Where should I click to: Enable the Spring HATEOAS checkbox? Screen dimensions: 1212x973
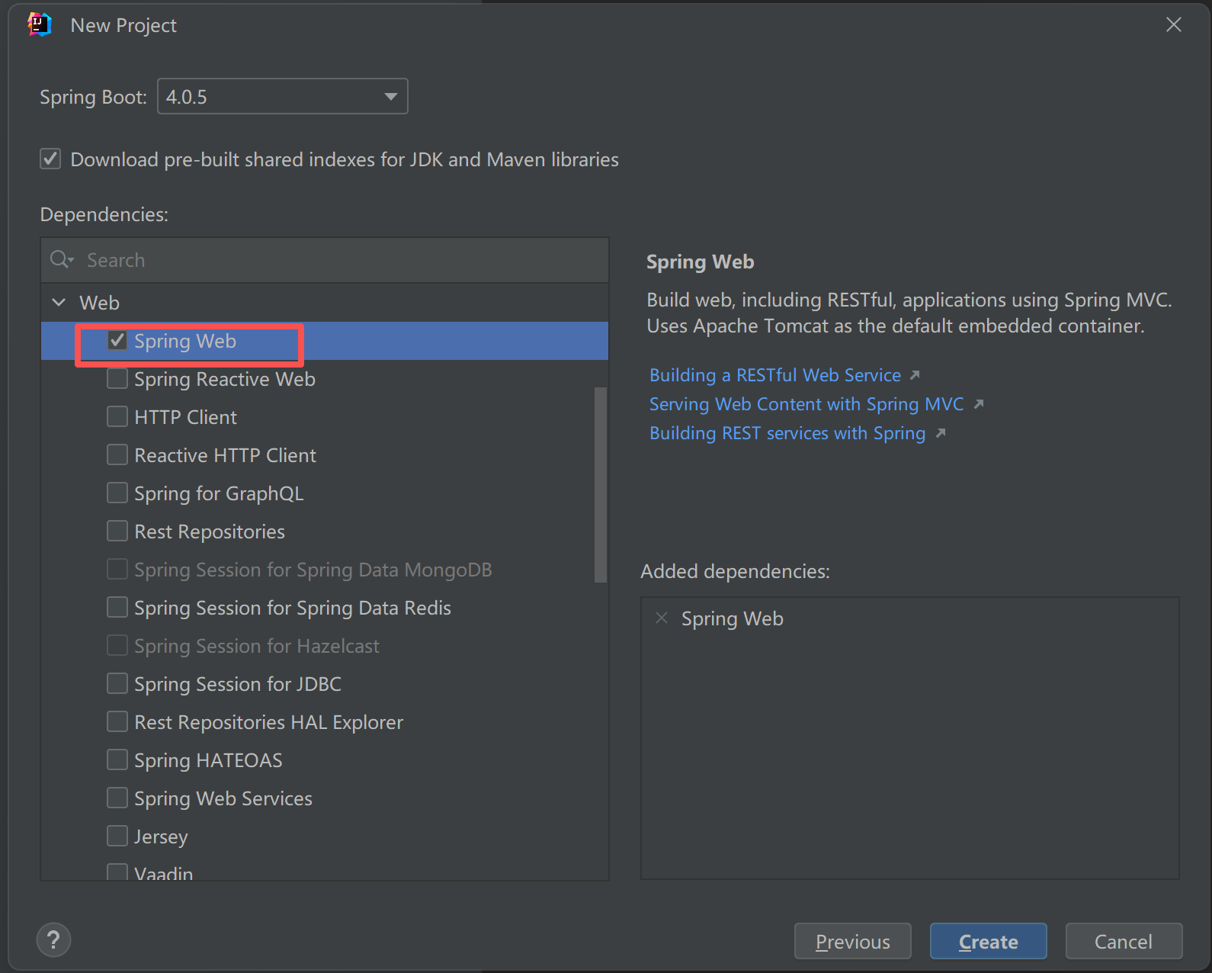[117, 759]
